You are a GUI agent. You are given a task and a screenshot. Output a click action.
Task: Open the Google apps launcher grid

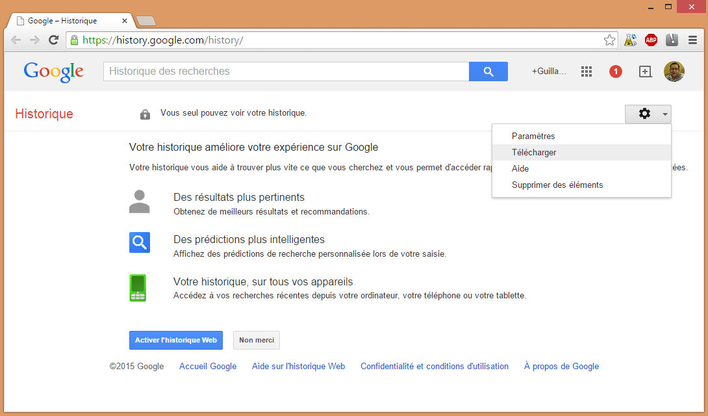pyautogui.click(x=586, y=71)
